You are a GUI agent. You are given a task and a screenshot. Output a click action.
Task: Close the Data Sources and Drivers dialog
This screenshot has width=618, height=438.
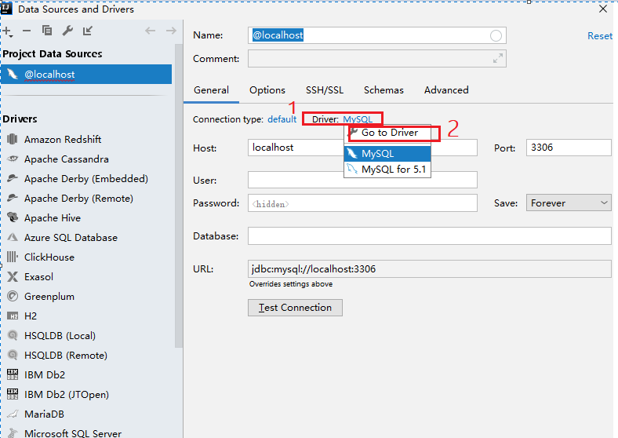pos(603,9)
